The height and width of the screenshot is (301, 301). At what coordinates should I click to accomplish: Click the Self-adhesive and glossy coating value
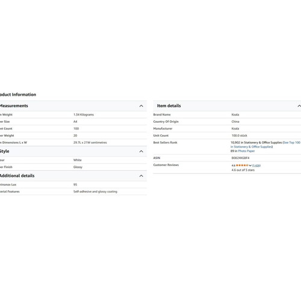click(95, 191)
